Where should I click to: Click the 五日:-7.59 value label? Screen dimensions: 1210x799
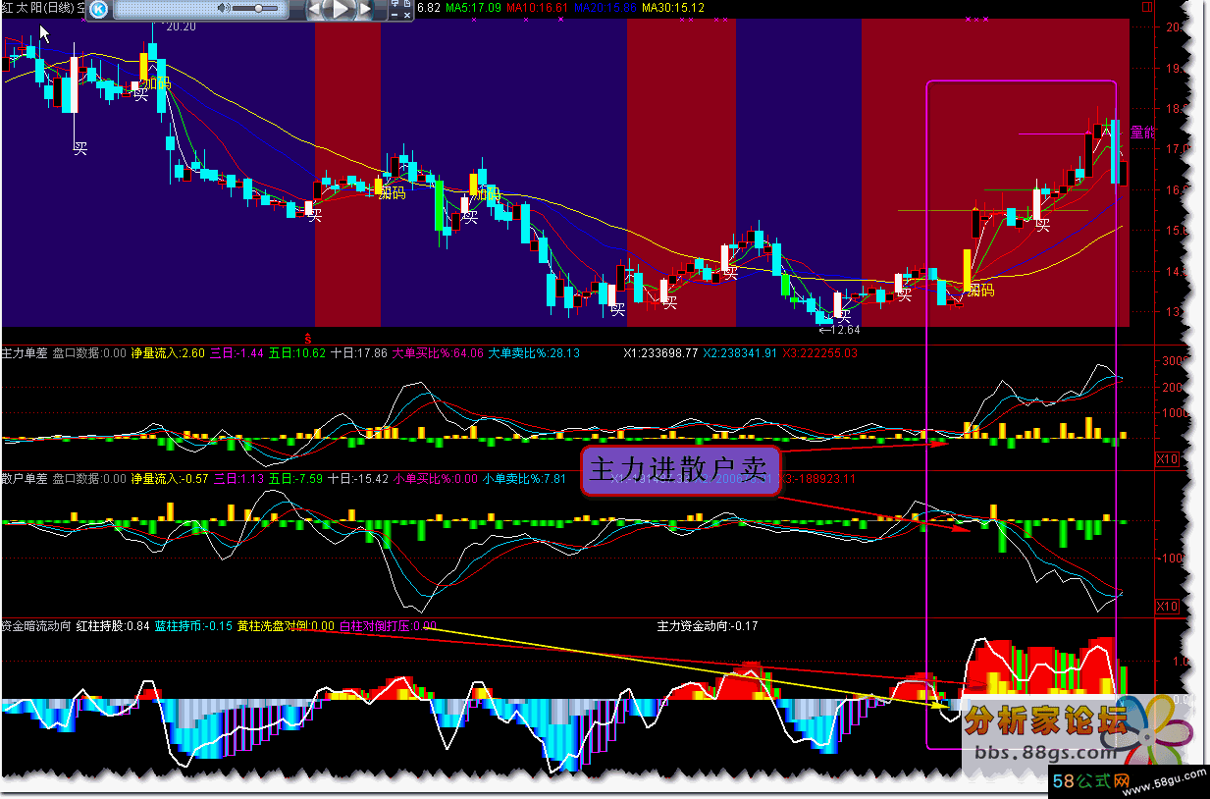click(297, 478)
